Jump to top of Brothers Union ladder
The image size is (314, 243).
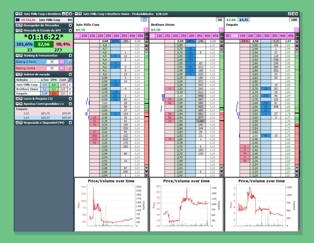click(x=222, y=42)
